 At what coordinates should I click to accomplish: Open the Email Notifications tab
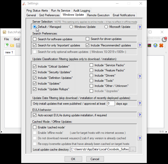coord(124,15)
